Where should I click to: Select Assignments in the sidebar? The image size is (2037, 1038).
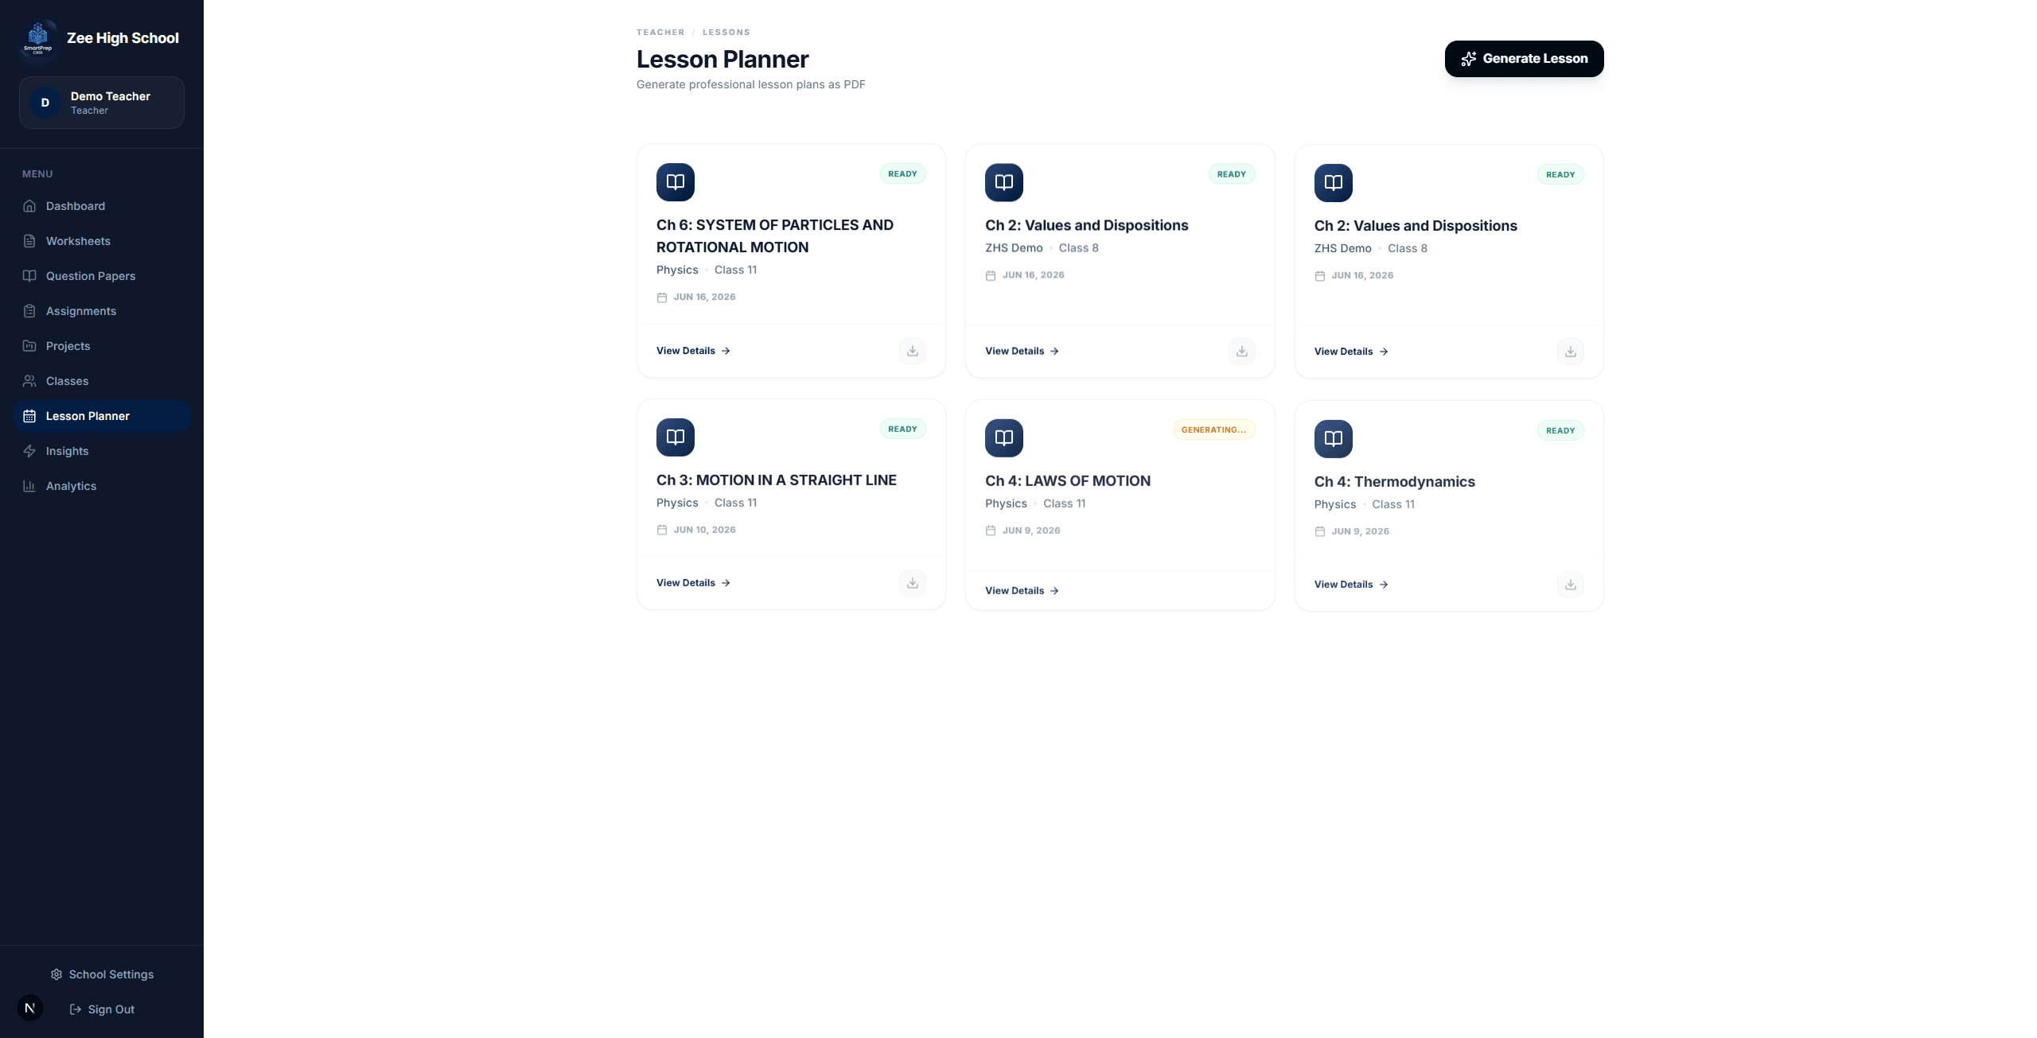tap(102, 311)
